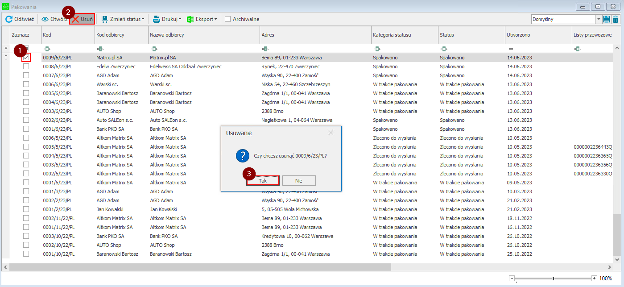The height and width of the screenshot is (287, 624).
Task: Click the equals filter icon under Utworzono
Action: click(x=511, y=49)
